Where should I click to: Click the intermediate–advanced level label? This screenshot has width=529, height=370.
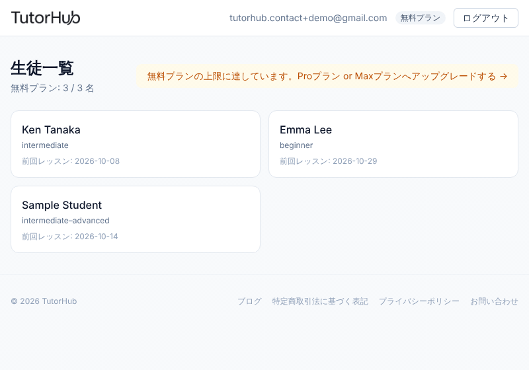click(65, 221)
